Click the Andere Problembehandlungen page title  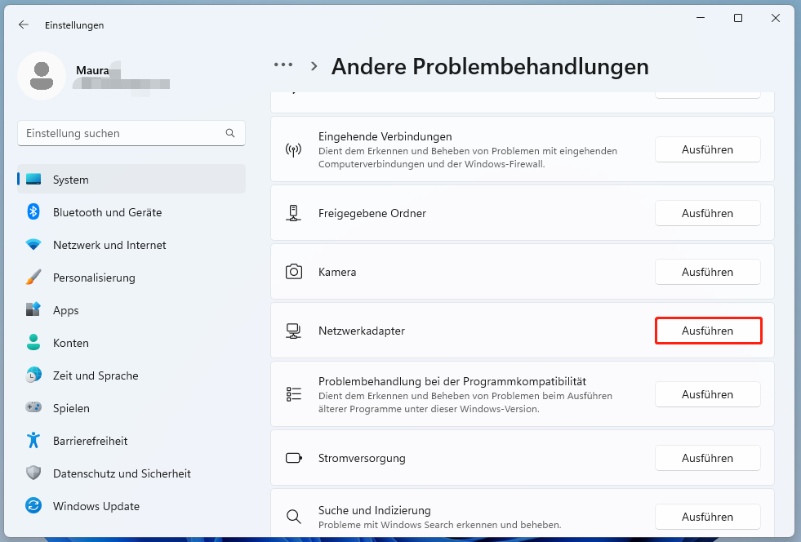(490, 66)
